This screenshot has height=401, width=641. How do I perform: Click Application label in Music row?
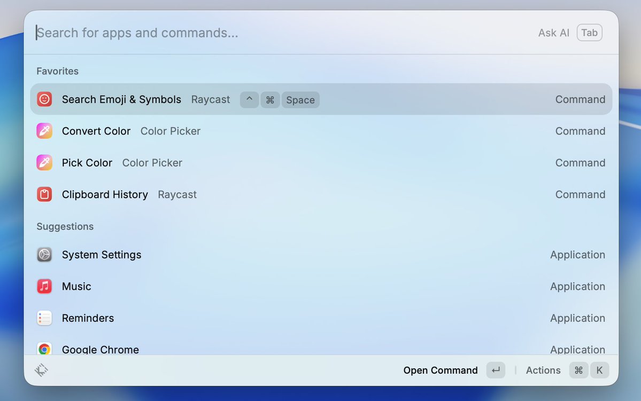click(x=577, y=287)
